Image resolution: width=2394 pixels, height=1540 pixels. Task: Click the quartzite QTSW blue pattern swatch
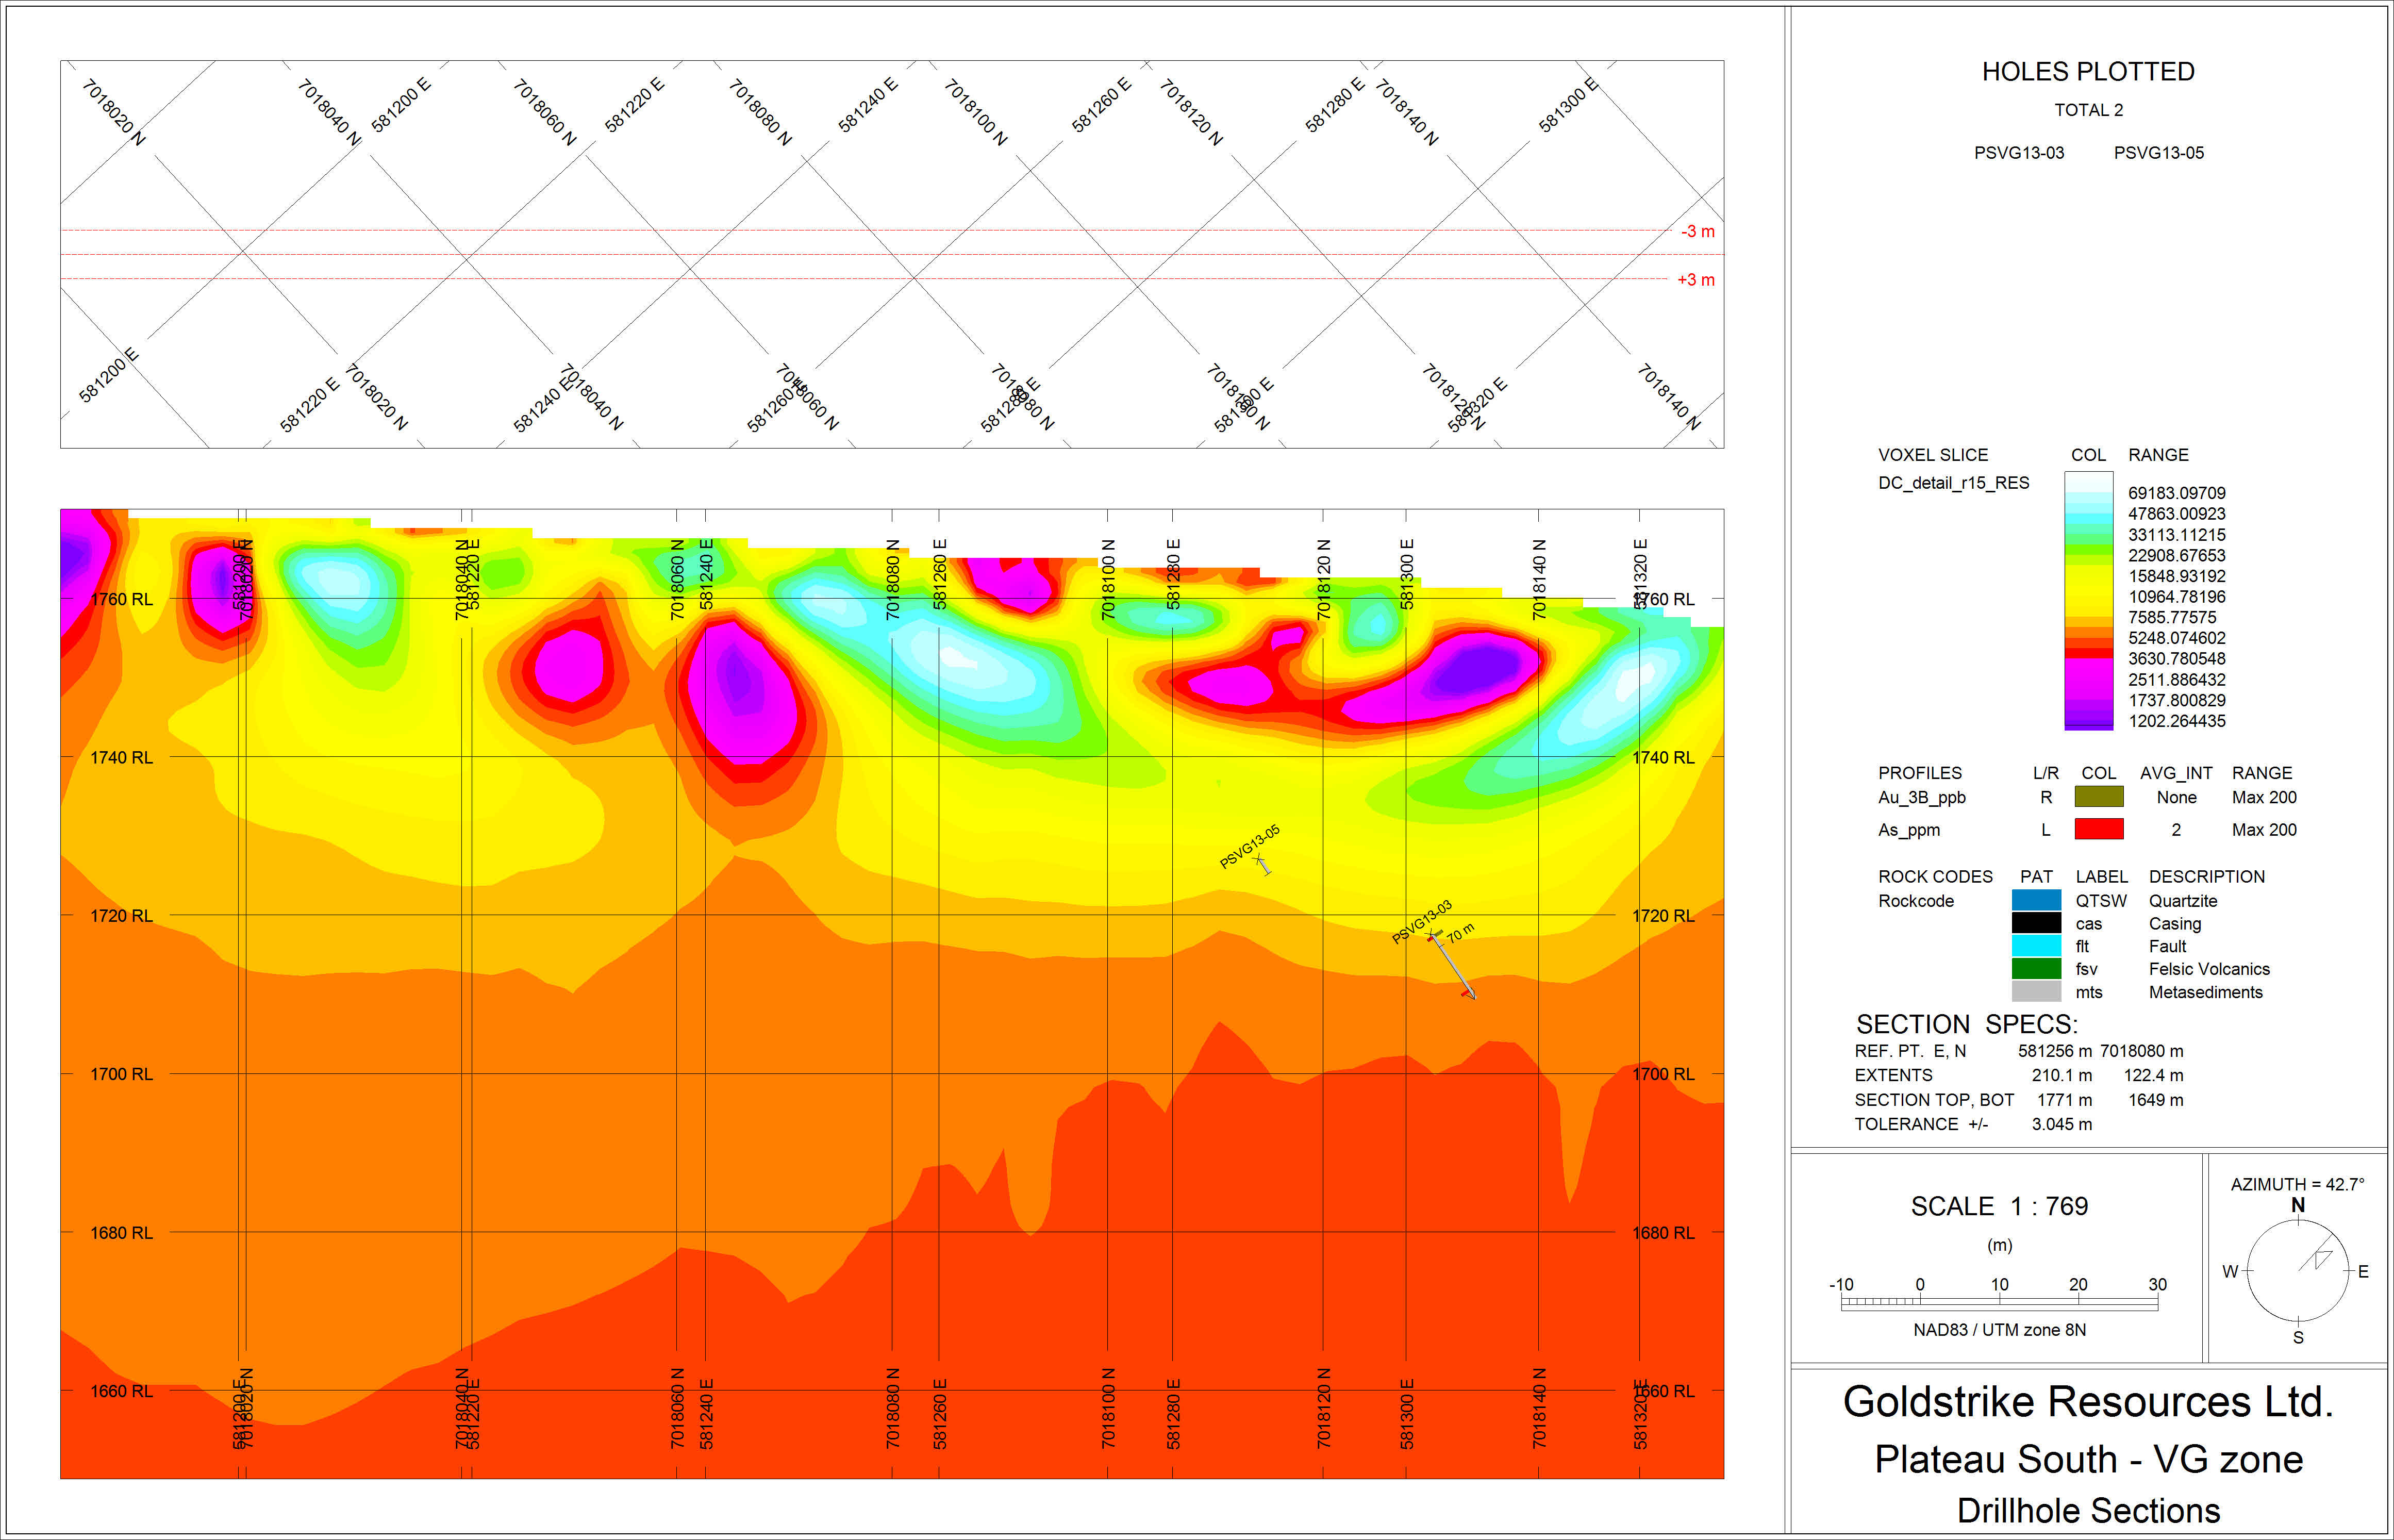point(2036,901)
